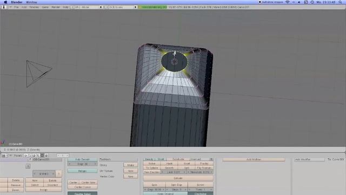Open the Object context panel icon
346x195 pixels.
click(x=38, y=155)
